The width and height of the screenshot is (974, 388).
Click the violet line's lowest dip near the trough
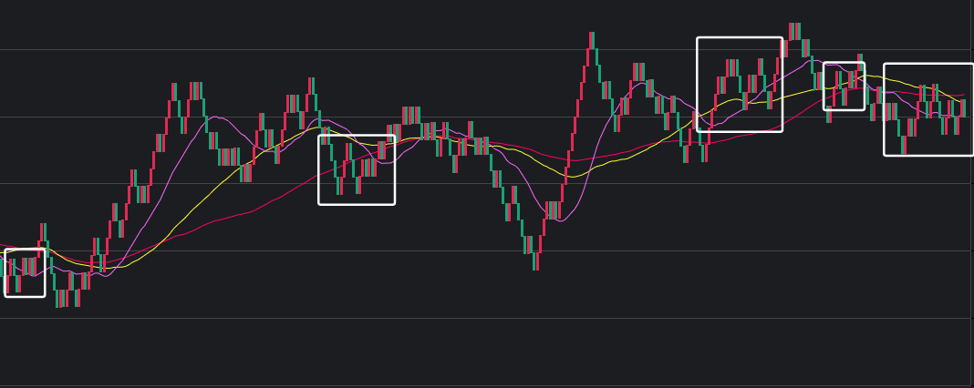point(560,220)
